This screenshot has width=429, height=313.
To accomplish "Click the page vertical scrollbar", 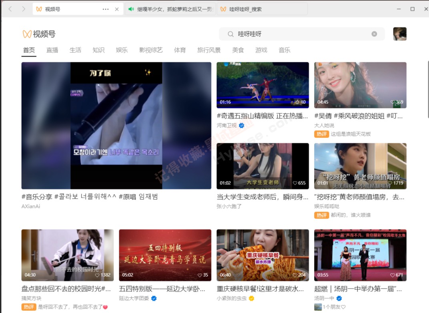I will point(428,90).
